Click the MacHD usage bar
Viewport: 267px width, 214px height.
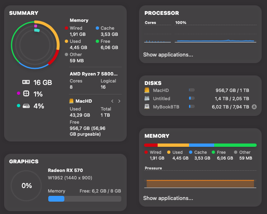[192, 90]
